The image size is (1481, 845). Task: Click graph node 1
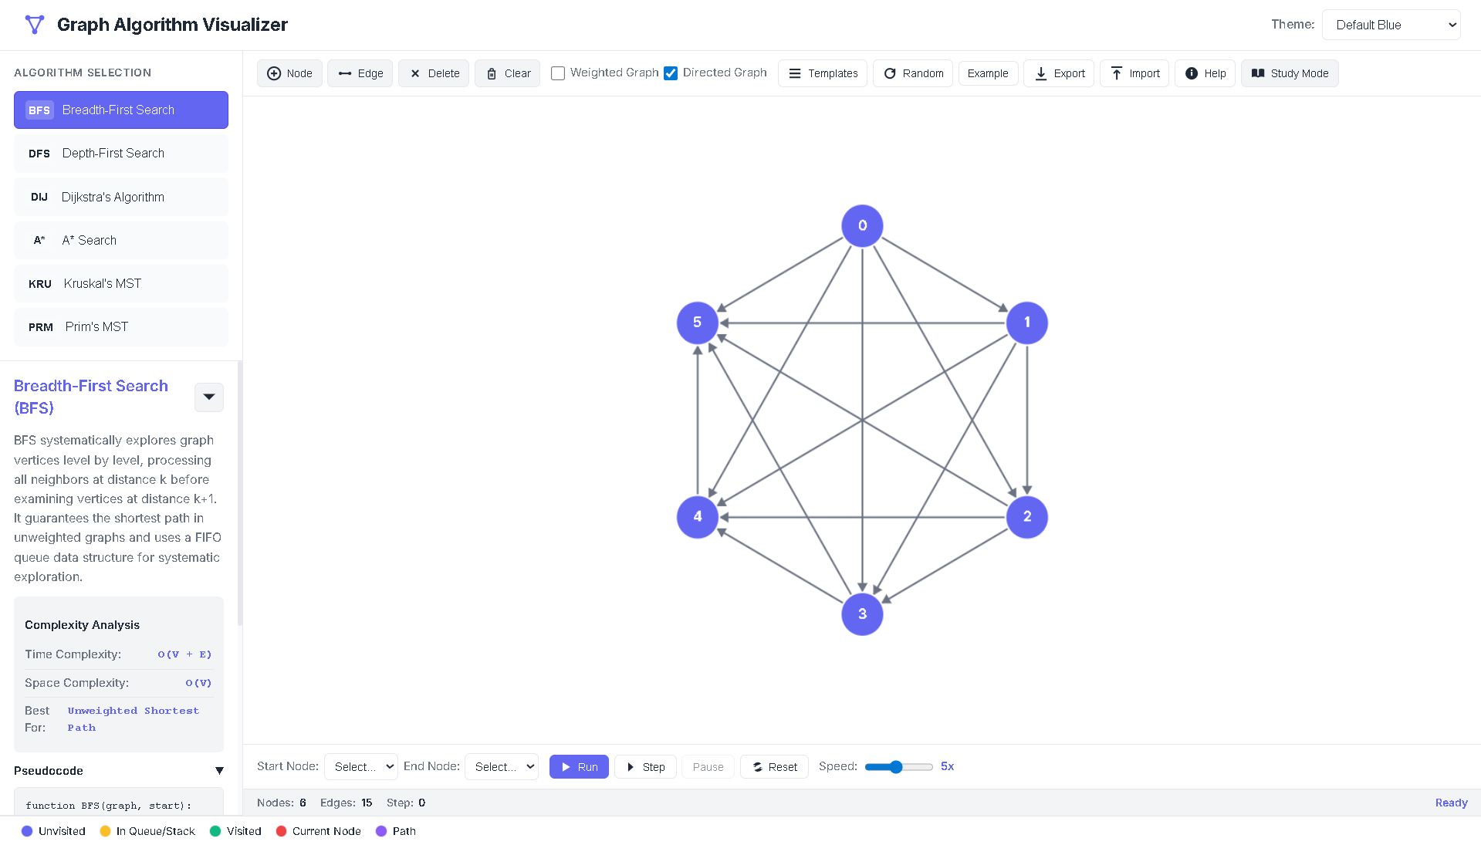(x=1027, y=323)
